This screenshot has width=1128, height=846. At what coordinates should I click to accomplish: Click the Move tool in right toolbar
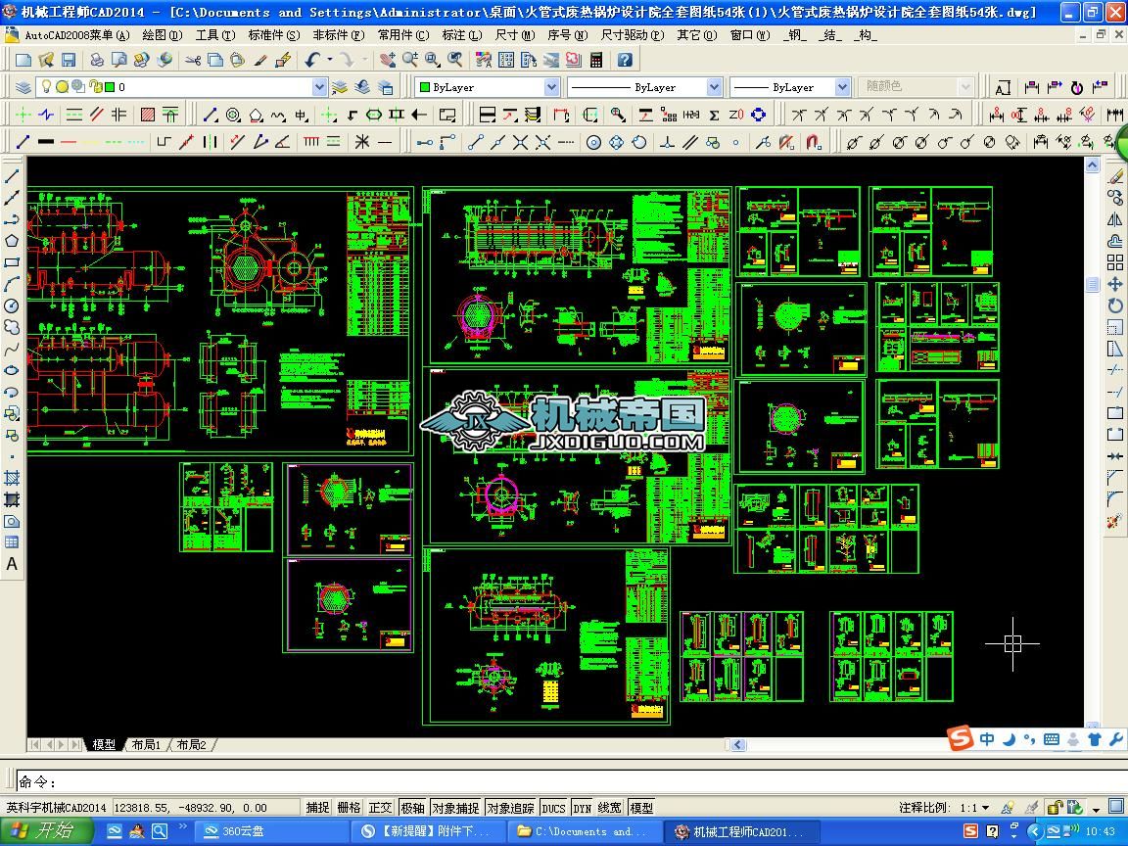click(1115, 284)
